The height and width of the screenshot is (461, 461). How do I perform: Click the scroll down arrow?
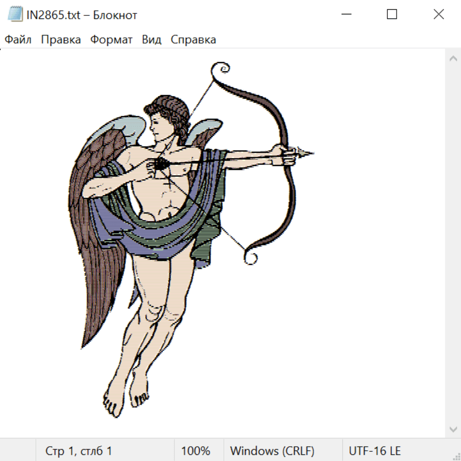(453, 428)
